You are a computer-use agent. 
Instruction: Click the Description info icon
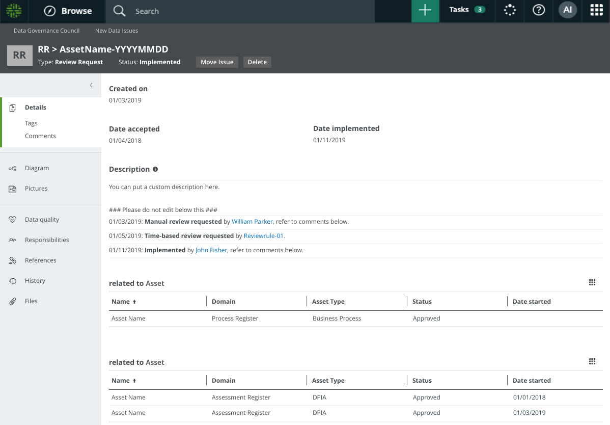(x=155, y=169)
